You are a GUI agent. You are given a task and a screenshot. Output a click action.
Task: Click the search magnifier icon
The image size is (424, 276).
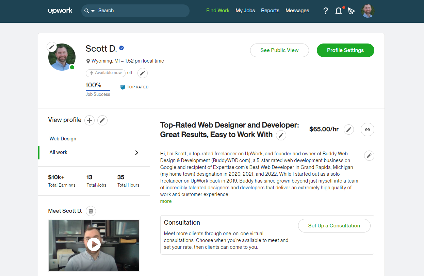[87, 11]
